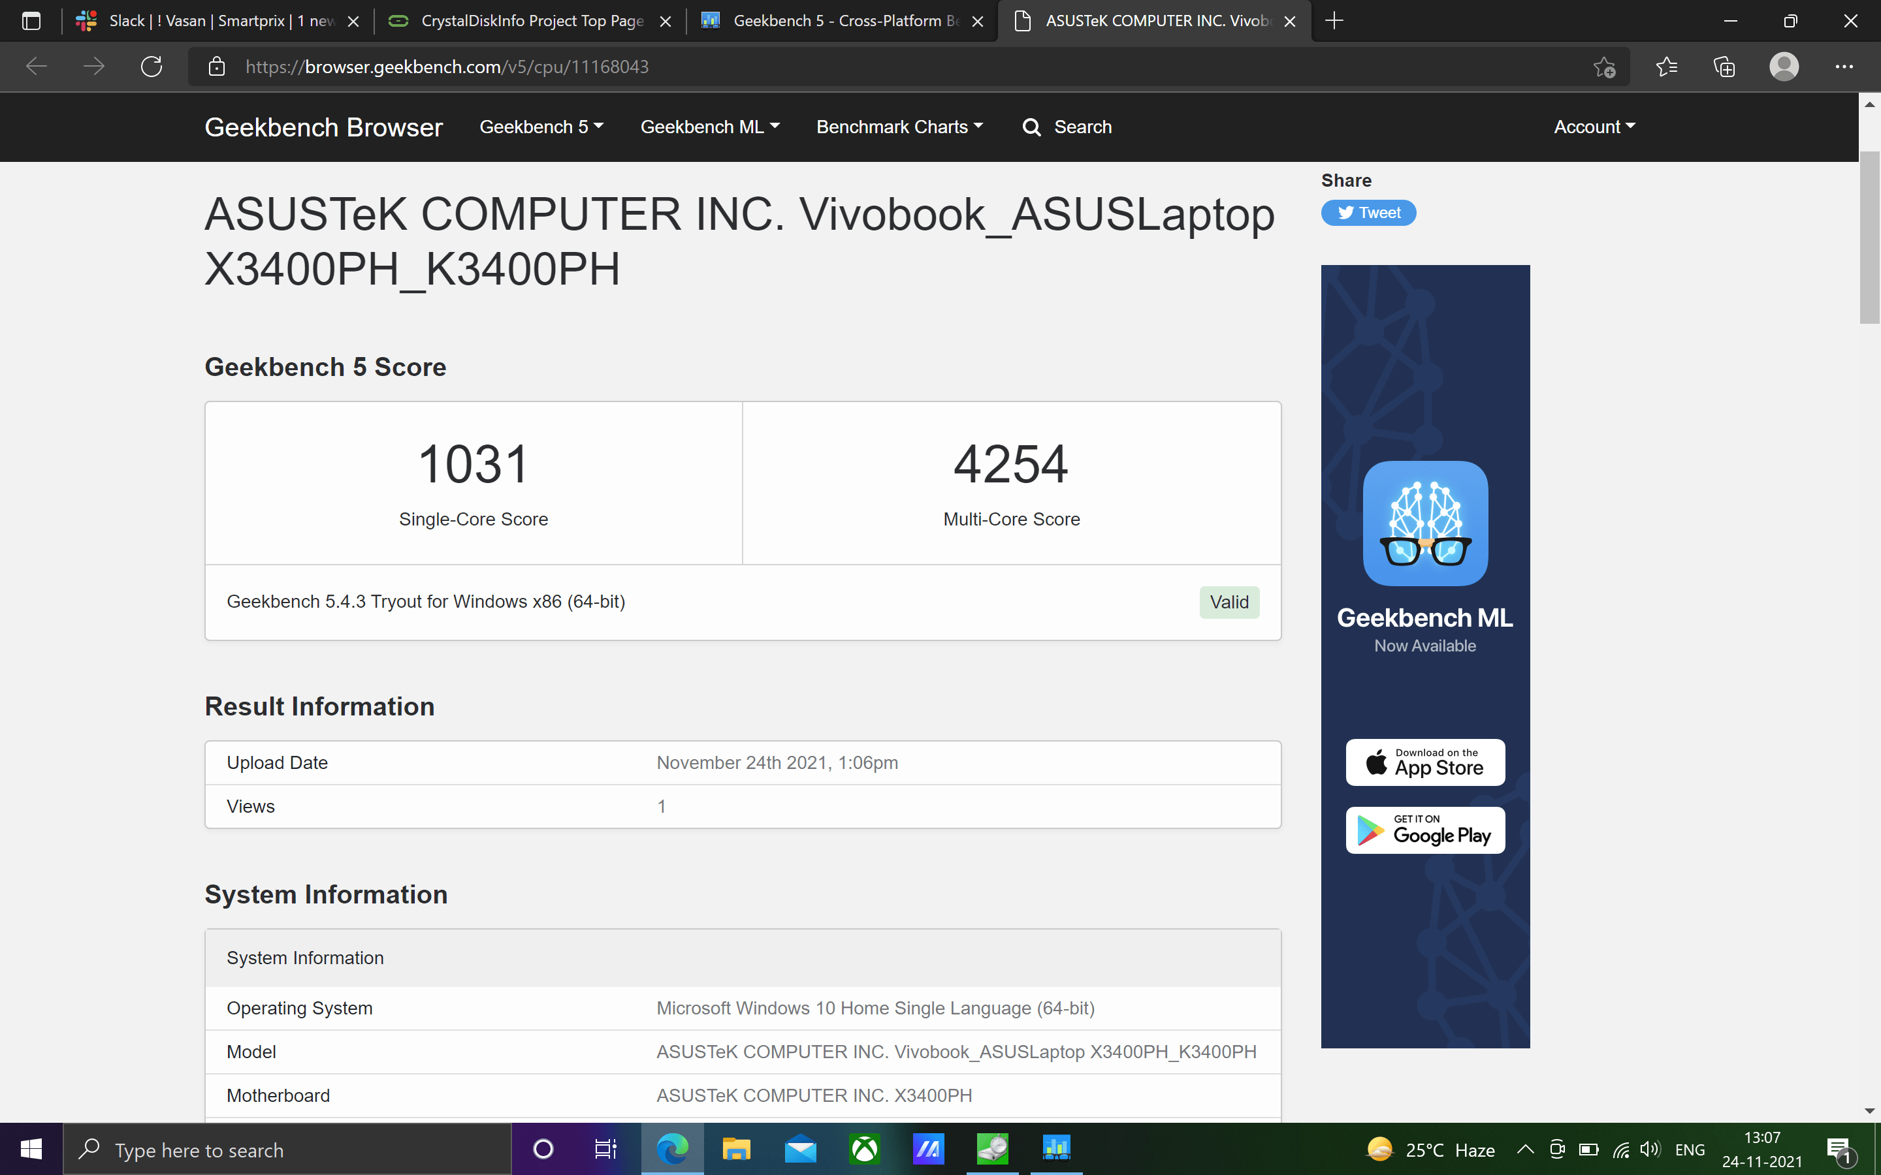The width and height of the screenshot is (1881, 1175).
Task: Click the Geekbench Browser home link
Action: (323, 127)
